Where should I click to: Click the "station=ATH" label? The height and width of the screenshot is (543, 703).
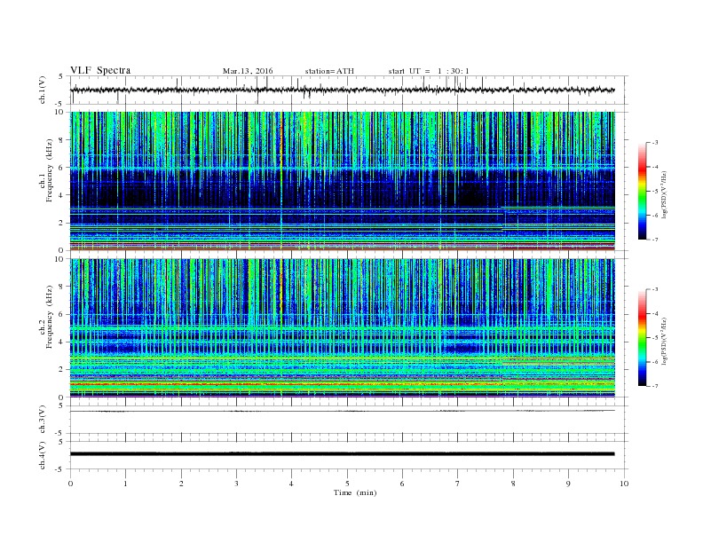coord(329,71)
